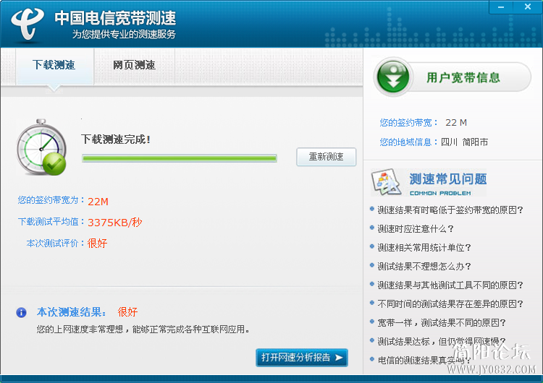Click the 测速常见问题 banner image
The image size is (543, 383).
click(x=429, y=182)
